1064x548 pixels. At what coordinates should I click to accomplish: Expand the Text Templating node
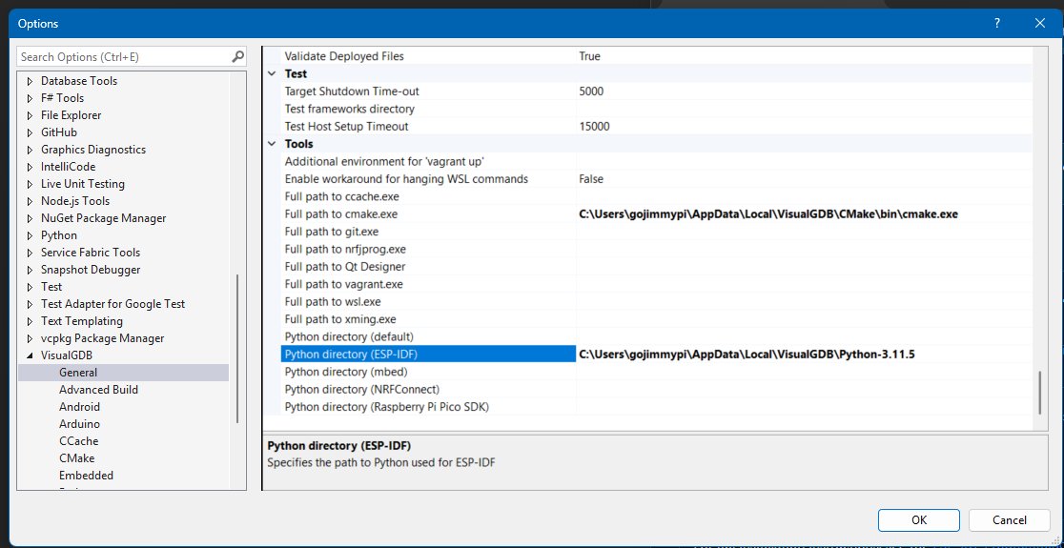point(30,321)
